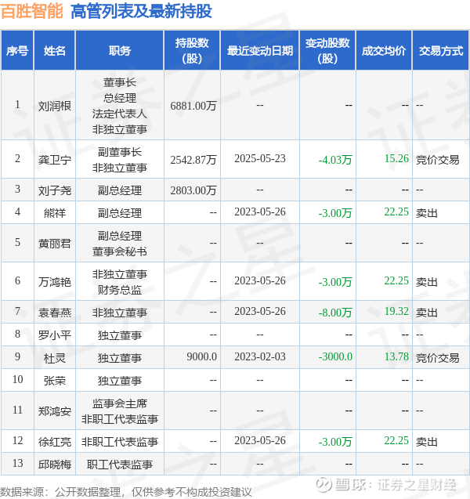Select the name 刘润根
Screen dimensions: 470x499
(55, 106)
